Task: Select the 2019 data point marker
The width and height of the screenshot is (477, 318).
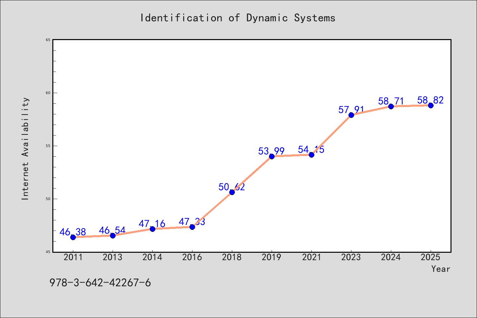Action: 272,156
